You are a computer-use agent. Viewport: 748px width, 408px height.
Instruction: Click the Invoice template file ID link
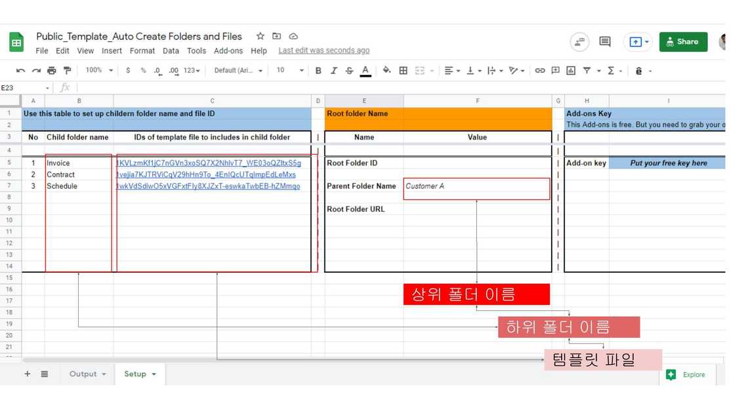(209, 163)
